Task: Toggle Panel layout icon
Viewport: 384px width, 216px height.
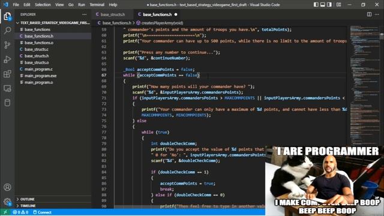Action: click(x=323, y=5)
